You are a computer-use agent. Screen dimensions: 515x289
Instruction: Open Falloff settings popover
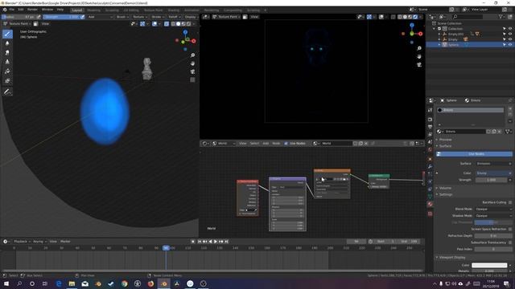tap(174, 17)
